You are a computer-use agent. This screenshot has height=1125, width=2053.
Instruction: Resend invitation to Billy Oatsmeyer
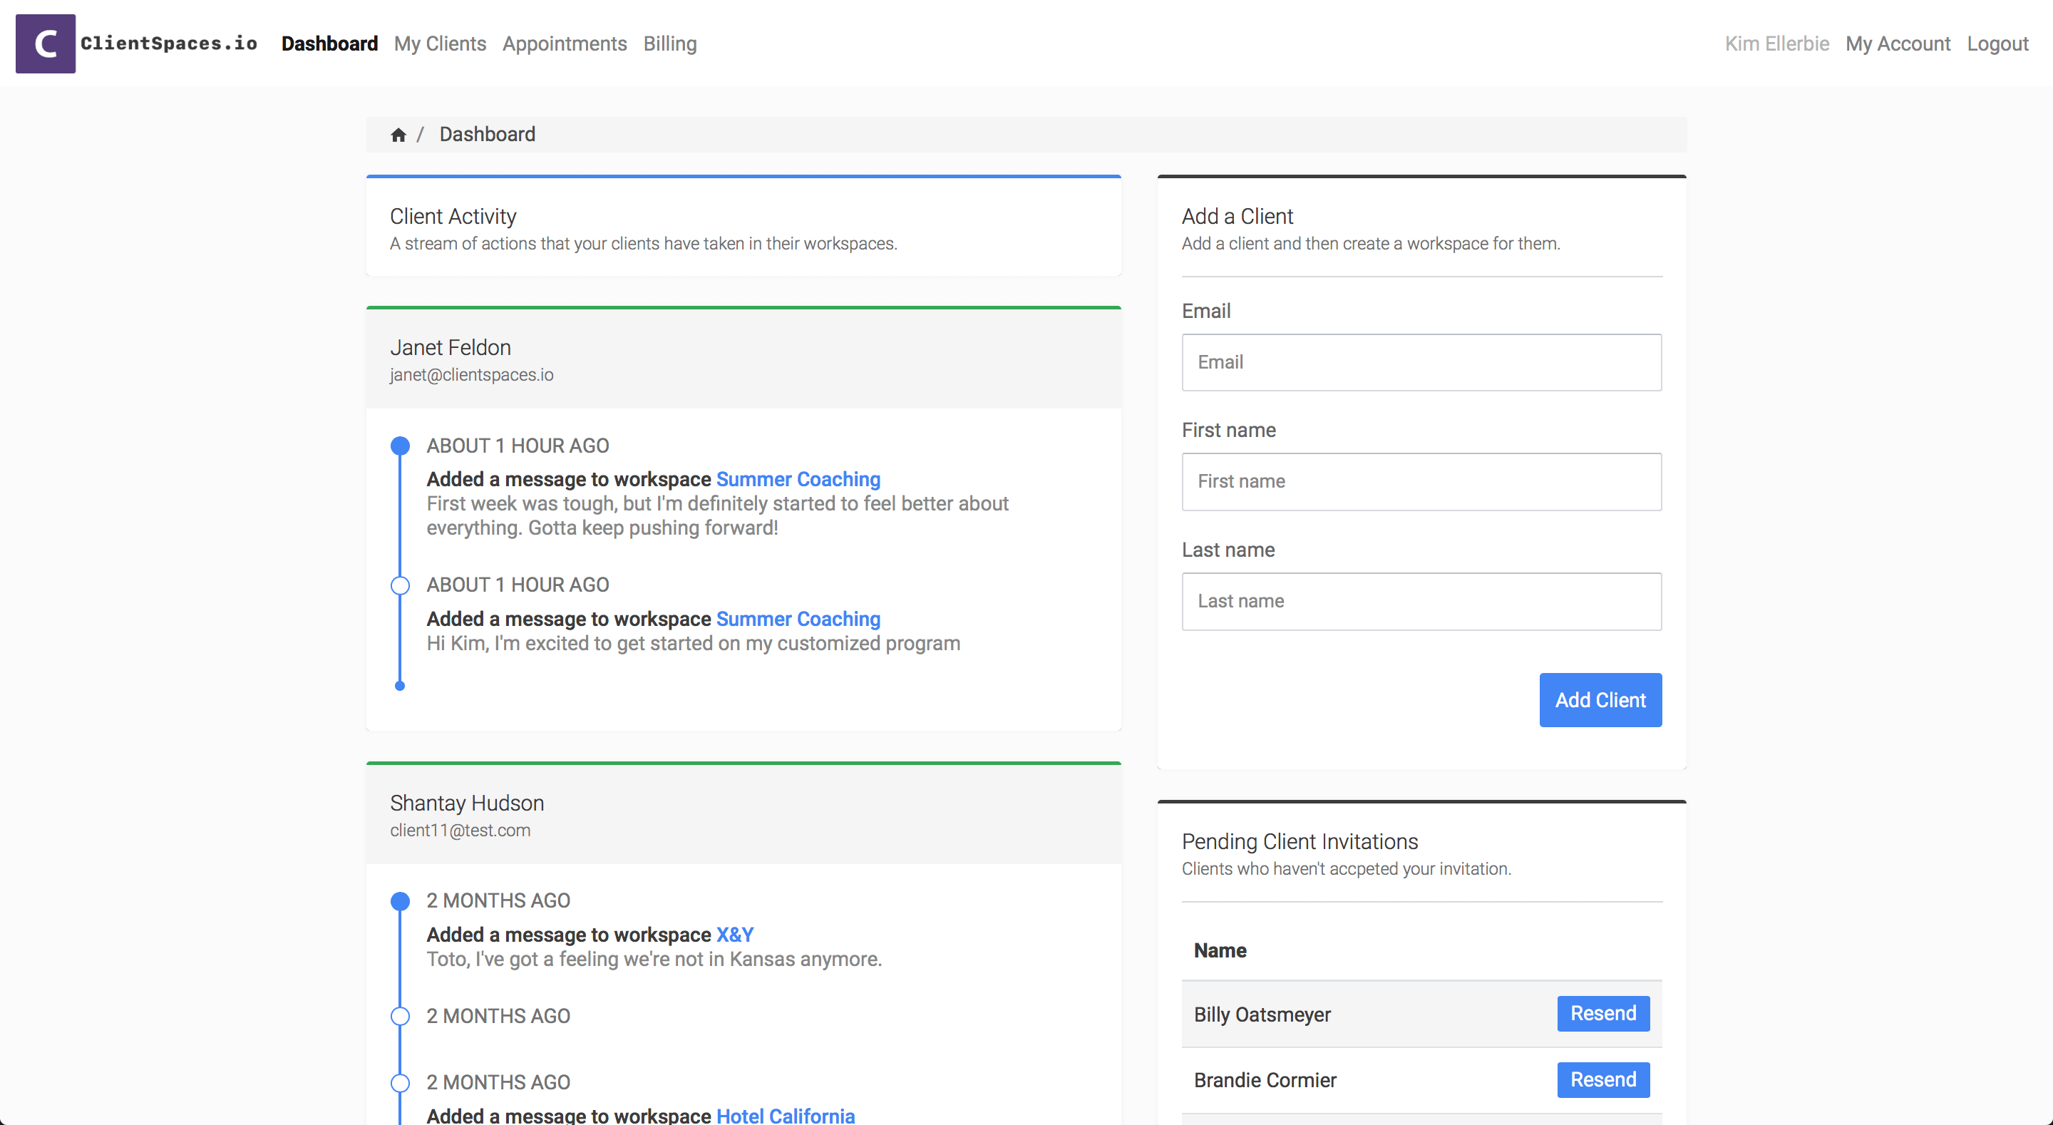tap(1602, 1013)
